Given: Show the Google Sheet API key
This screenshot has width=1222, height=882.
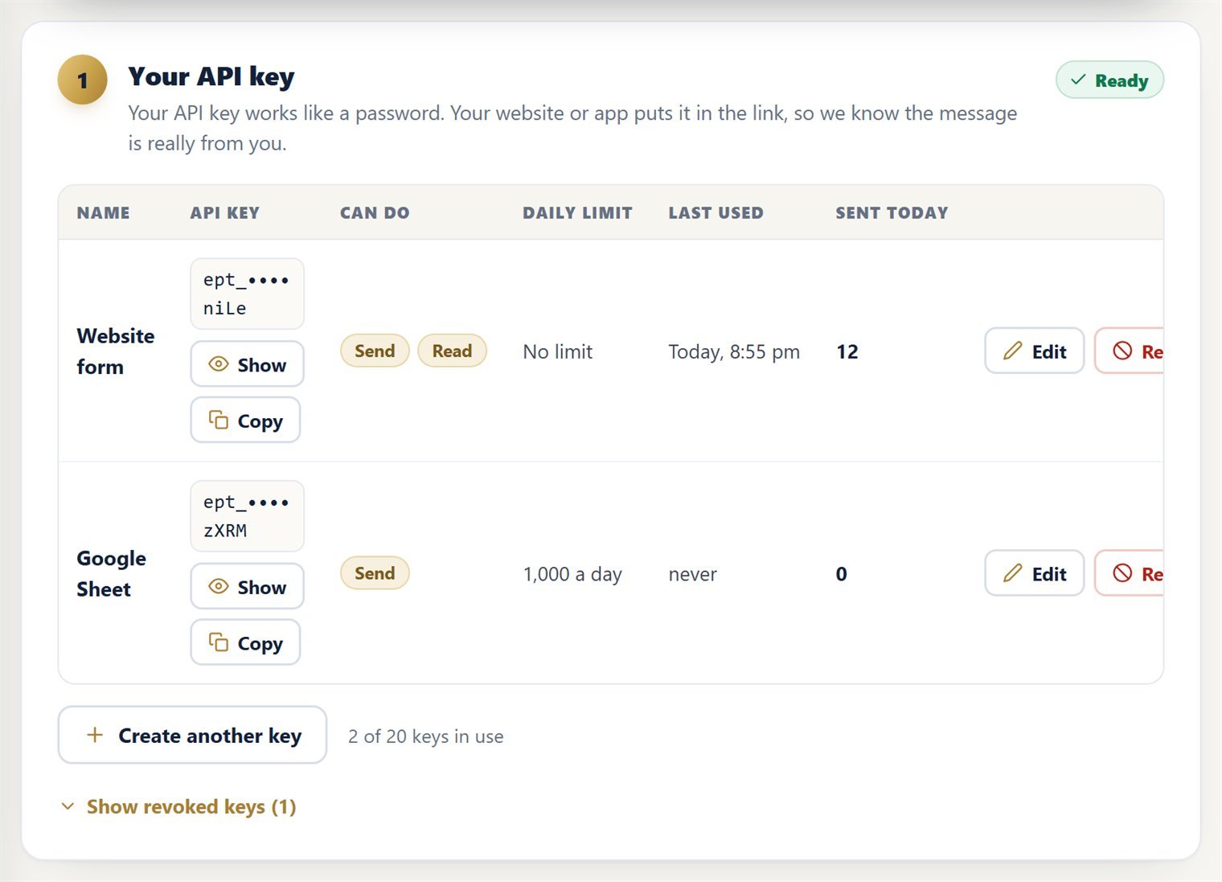Looking at the screenshot, I should point(247,587).
